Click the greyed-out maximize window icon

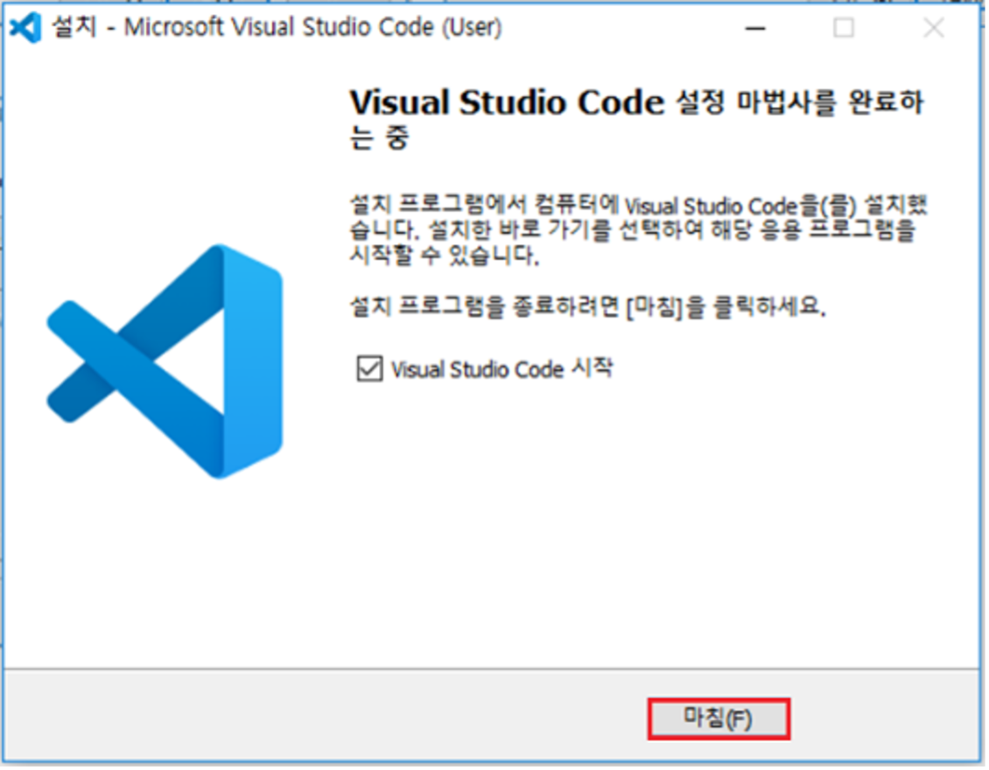coord(844,29)
